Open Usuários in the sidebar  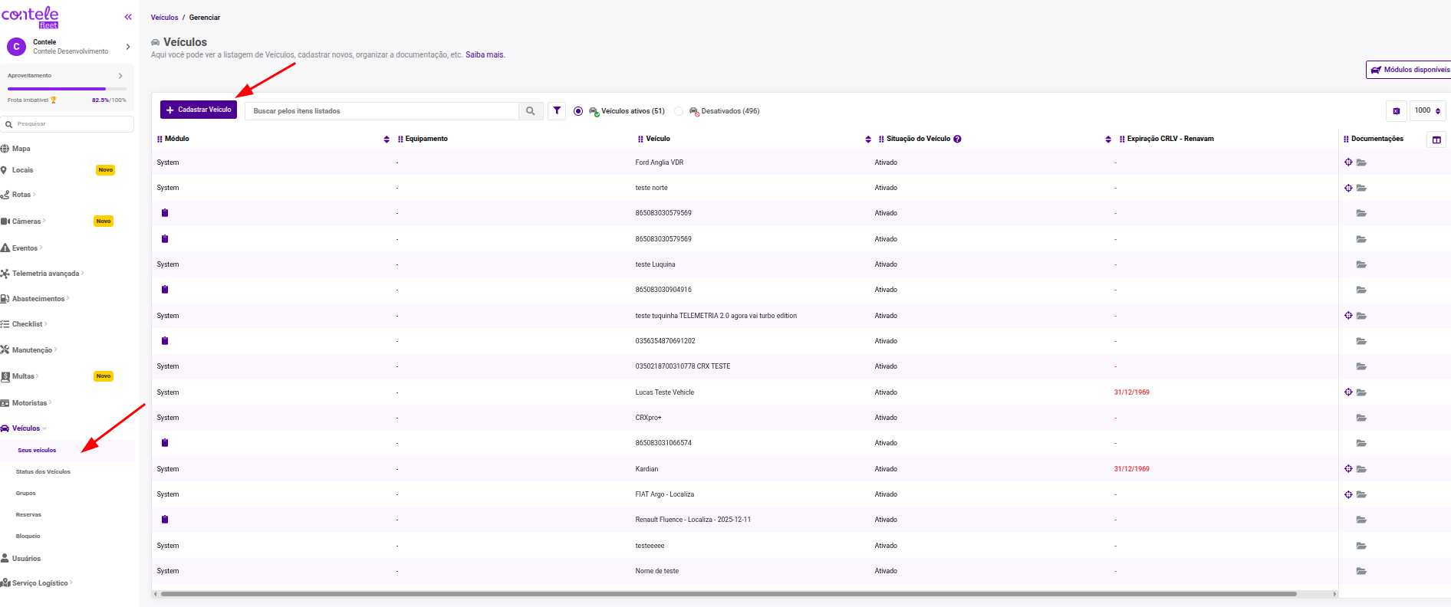click(26, 559)
